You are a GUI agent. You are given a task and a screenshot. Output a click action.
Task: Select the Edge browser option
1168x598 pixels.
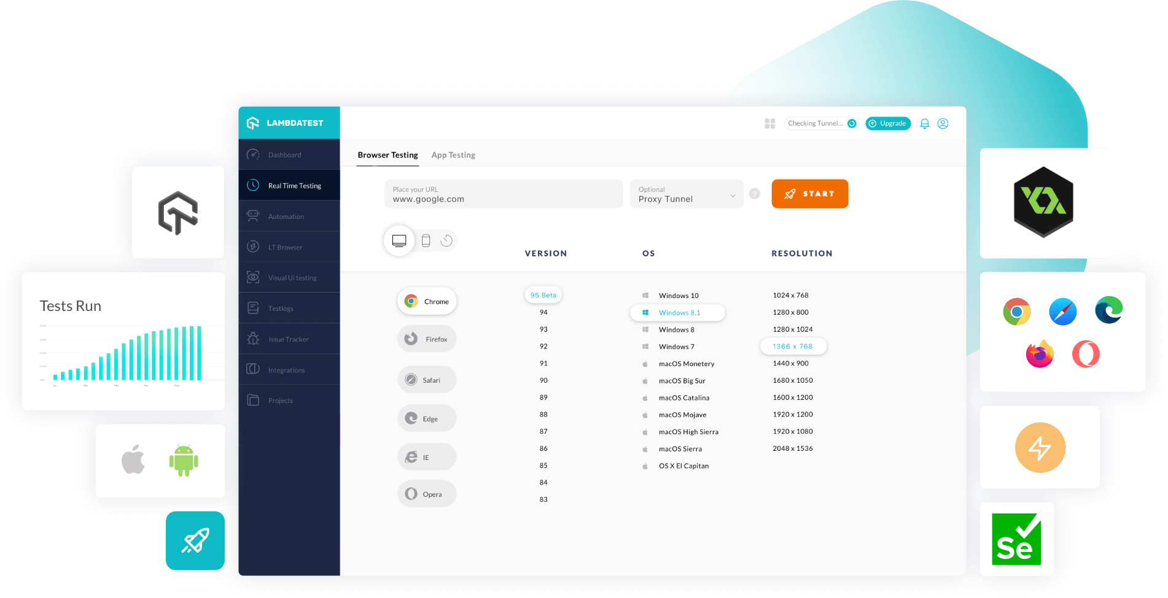[427, 418]
